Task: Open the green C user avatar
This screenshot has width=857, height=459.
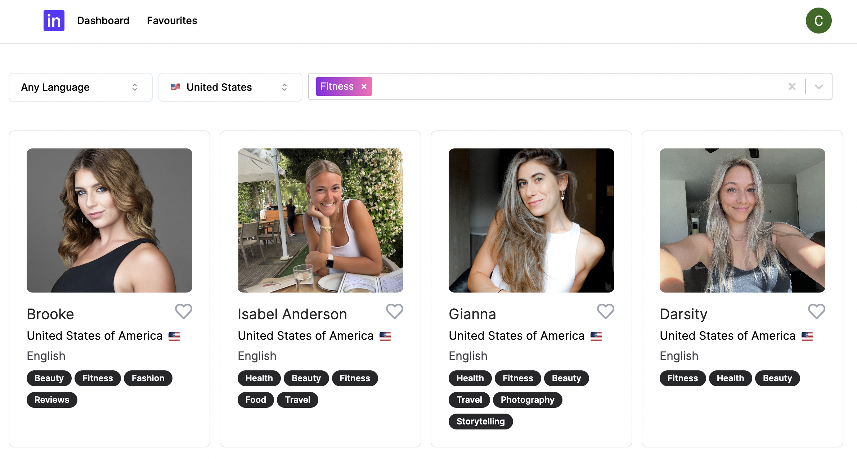Action: [x=818, y=21]
